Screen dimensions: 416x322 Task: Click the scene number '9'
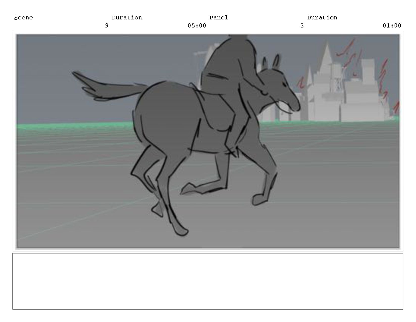tap(107, 26)
